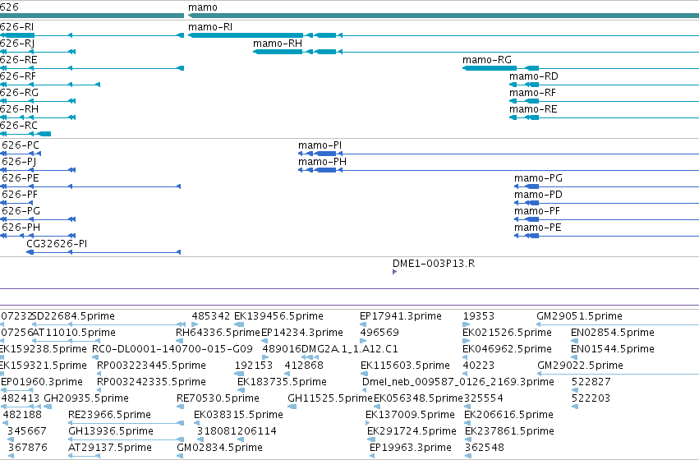Select the mamo-RH transcript glyph
This screenshot has height=460, width=699.
(476, 52)
